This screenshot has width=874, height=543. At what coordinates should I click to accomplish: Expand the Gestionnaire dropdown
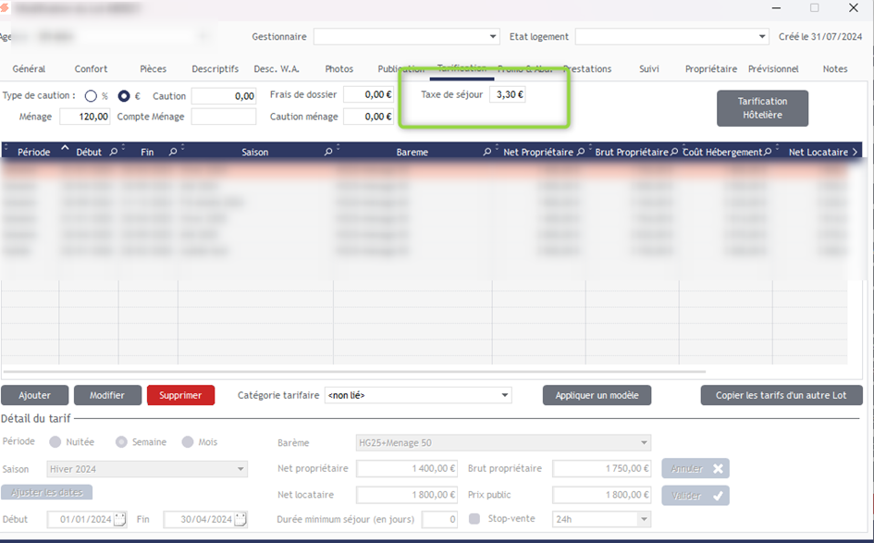tap(493, 37)
